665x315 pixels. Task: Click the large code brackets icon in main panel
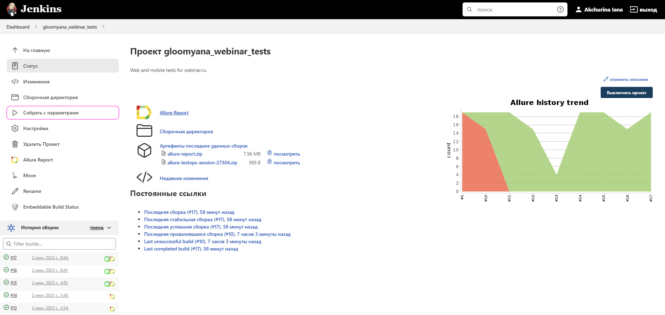click(x=144, y=177)
